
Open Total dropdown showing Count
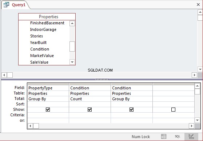tap(90, 99)
